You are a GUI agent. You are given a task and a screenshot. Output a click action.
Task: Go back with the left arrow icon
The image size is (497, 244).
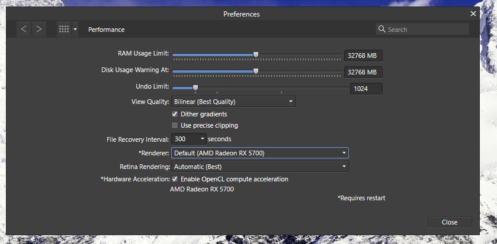[x=24, y=30]
